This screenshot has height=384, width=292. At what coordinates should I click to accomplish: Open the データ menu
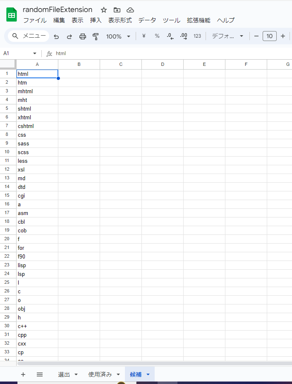coord(147,20)
